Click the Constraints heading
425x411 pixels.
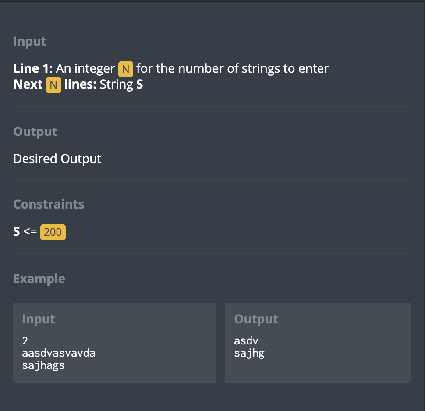click(x=49, y=204)
